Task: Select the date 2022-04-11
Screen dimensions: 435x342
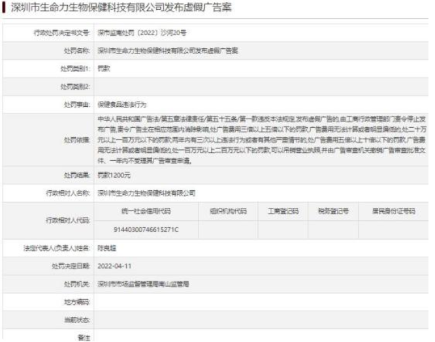Action: 114,266
